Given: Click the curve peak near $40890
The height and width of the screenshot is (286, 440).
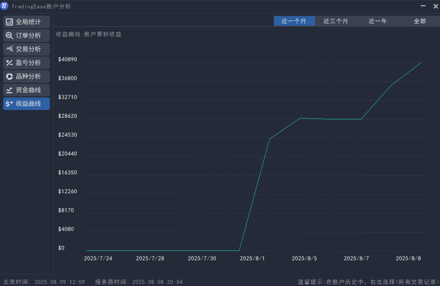Looking at the screenshot, I should (422, 62).
